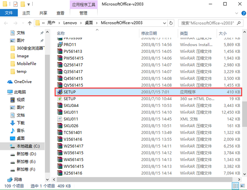Click the refresh button next to address bar

(x=171, y=23)
